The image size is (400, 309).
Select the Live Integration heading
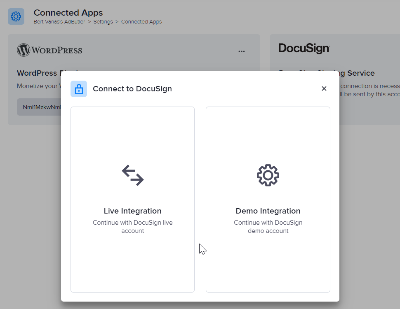[x=133, y=211]
